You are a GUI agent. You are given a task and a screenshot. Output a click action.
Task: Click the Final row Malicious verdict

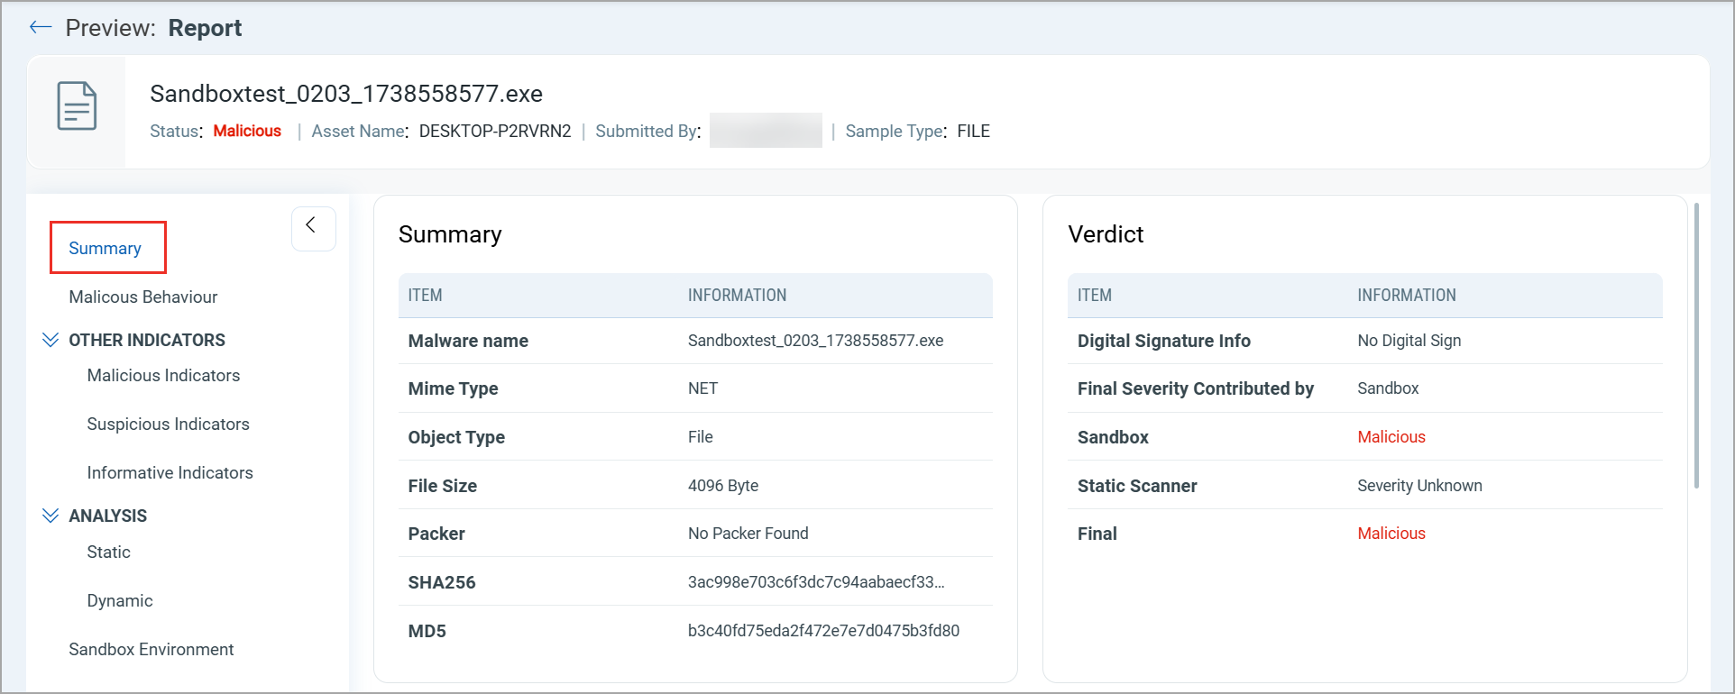(x=1391, y=534)
